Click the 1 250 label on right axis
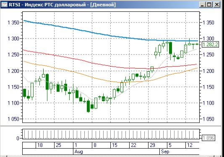The height and width of the screenshot is (157, 224). (208, 54)
